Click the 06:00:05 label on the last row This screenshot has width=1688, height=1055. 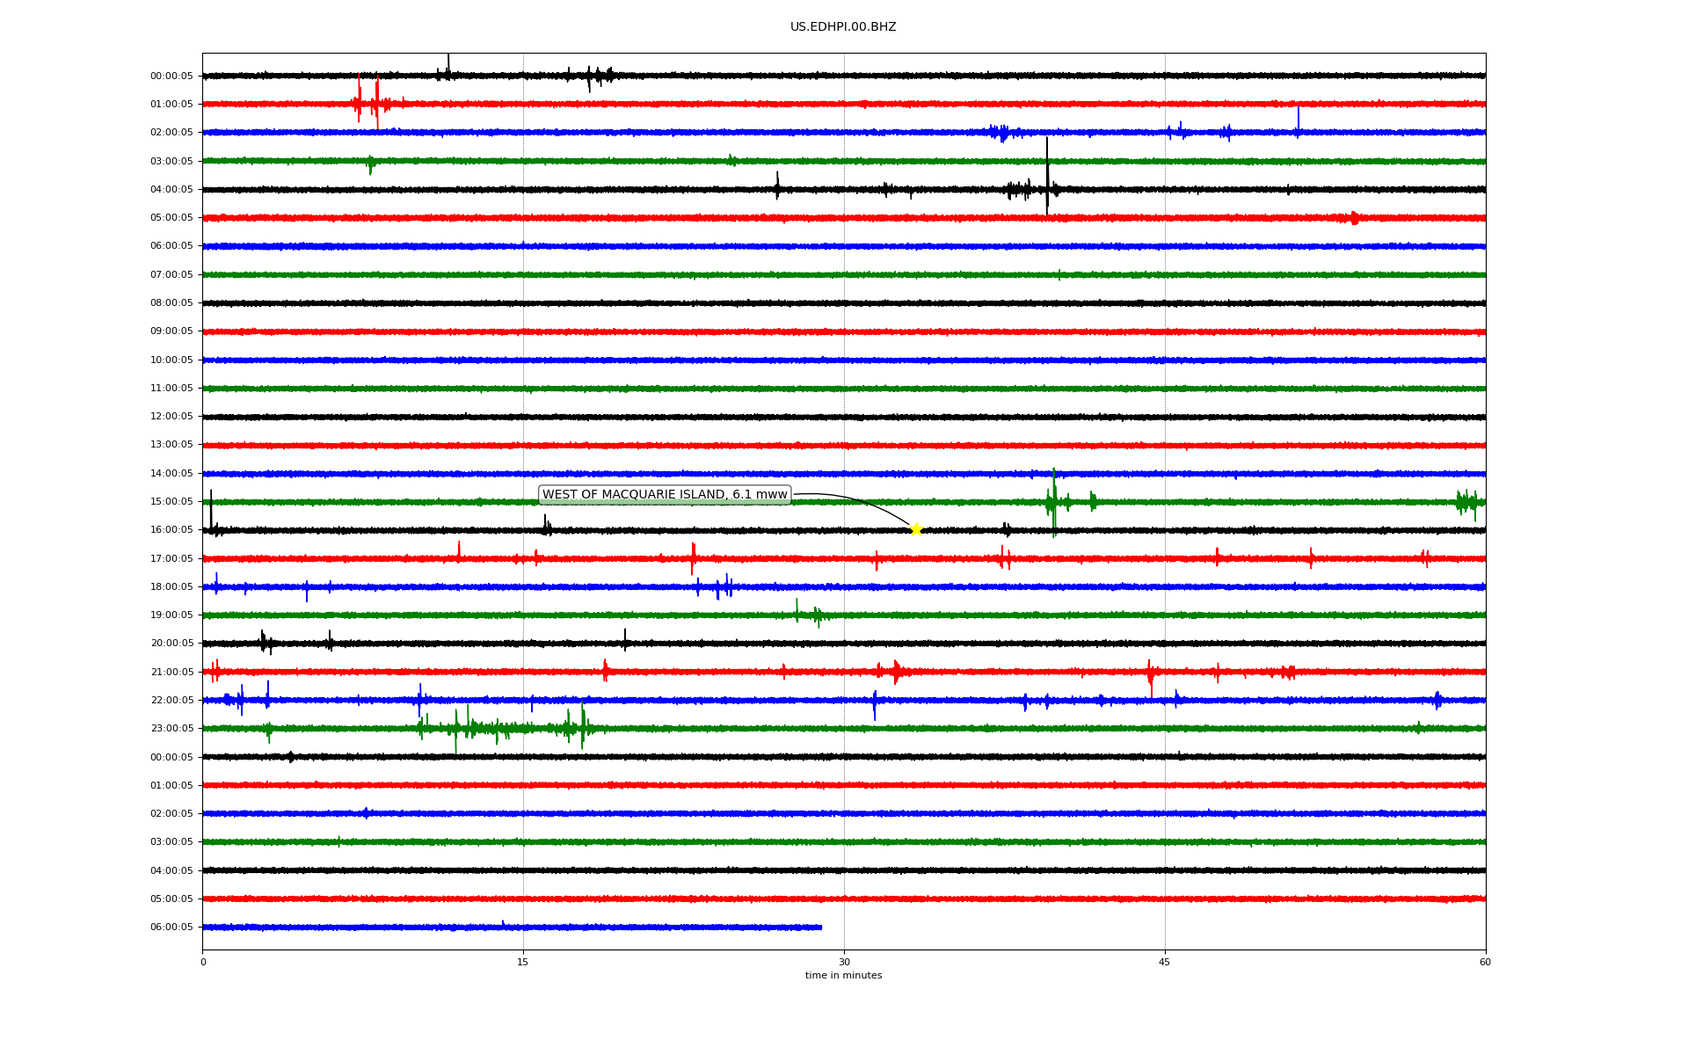[171, 928]
